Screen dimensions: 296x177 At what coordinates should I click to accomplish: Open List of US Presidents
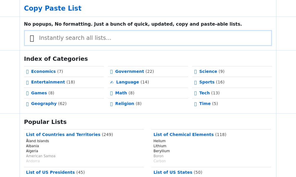(50, 172)
